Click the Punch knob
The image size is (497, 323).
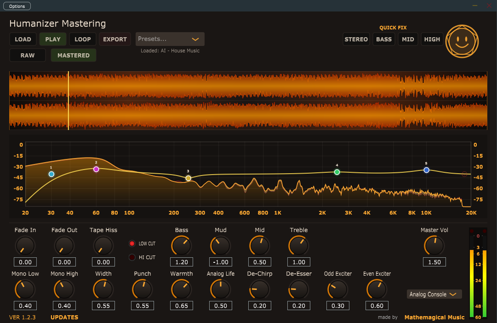[x=143, y=289]
